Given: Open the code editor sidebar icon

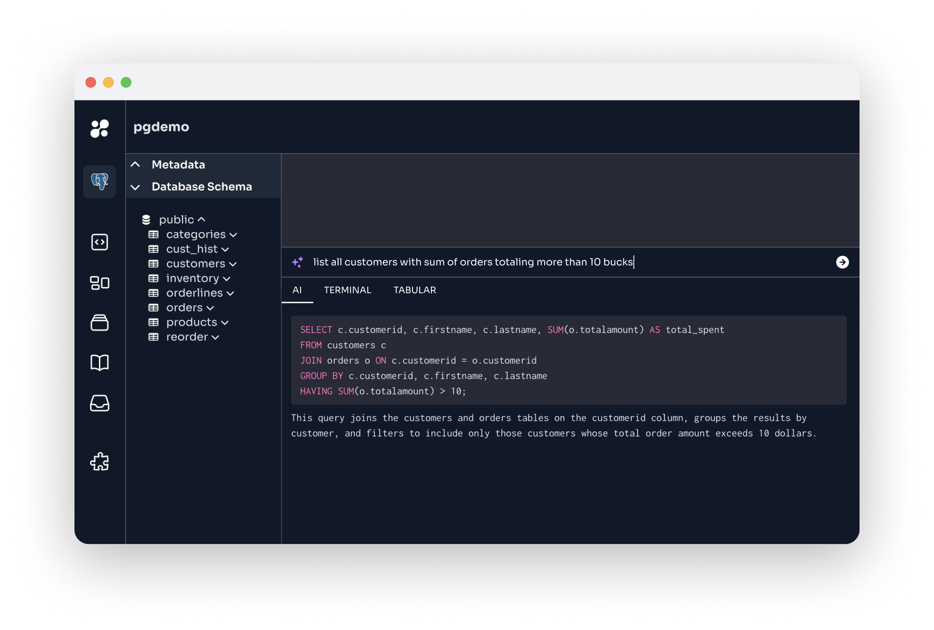Looking at the screenshot, I should [x=99, y=242].
